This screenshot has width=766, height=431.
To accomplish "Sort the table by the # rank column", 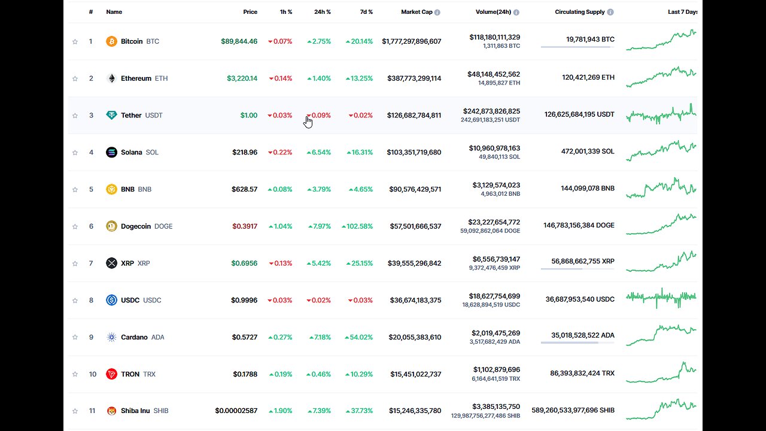I will (91, 12).
